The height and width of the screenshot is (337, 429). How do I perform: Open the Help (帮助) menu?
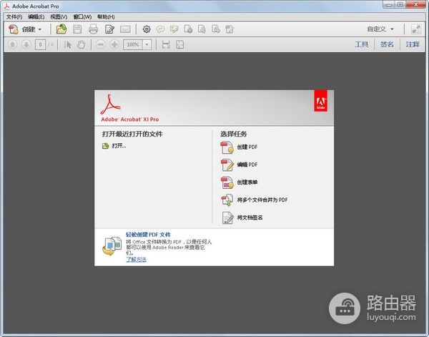(x=106, y=16)
